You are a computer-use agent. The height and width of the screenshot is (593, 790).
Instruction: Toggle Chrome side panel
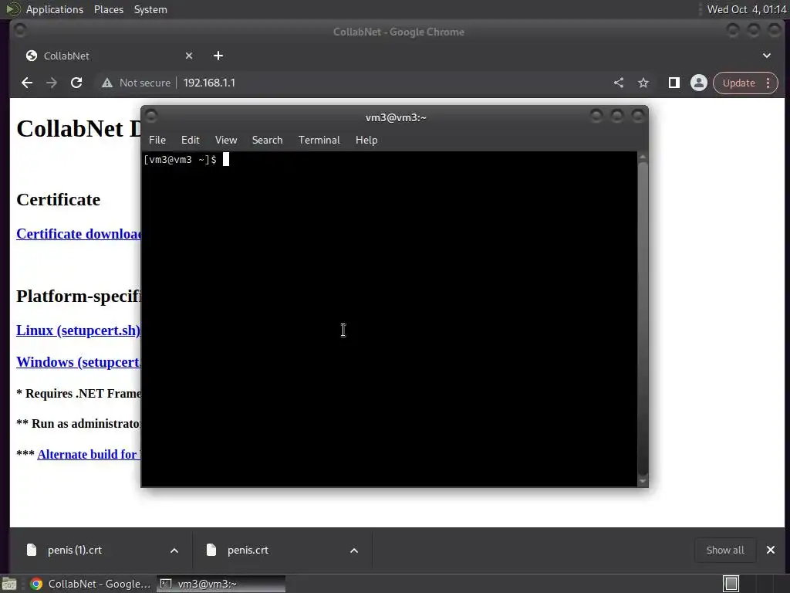674,83
